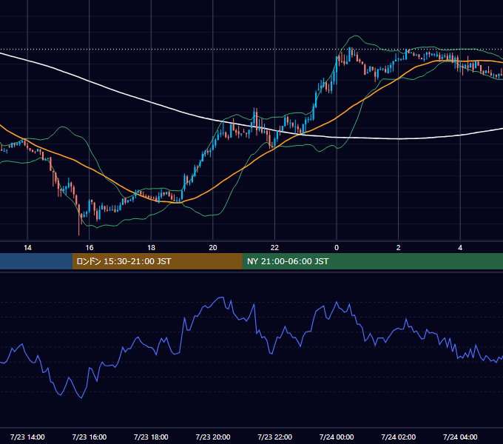The width and height of the screenshot is (503, 444).
Task: Click the 7/23 20:00 label on oscillator axis
Action: click(213, 437)
